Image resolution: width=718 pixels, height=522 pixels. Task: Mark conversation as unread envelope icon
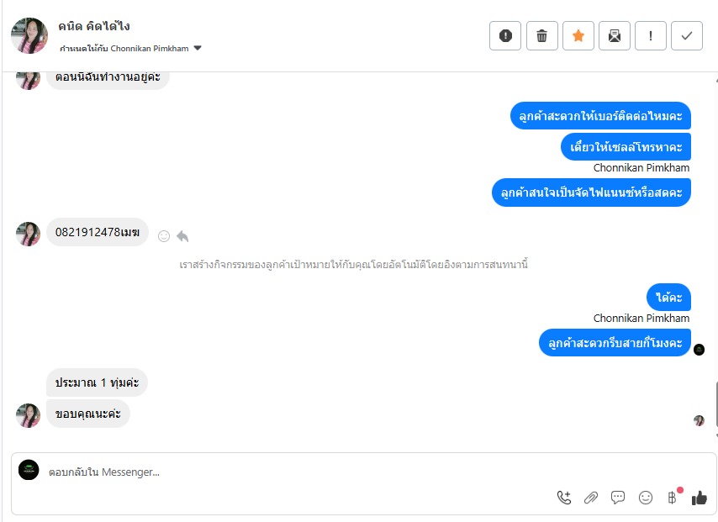(615, 35)
